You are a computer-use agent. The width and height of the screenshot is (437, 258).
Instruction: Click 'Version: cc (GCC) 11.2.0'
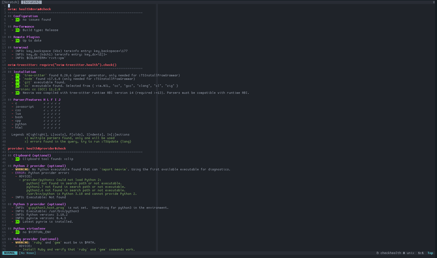point(38,89)
